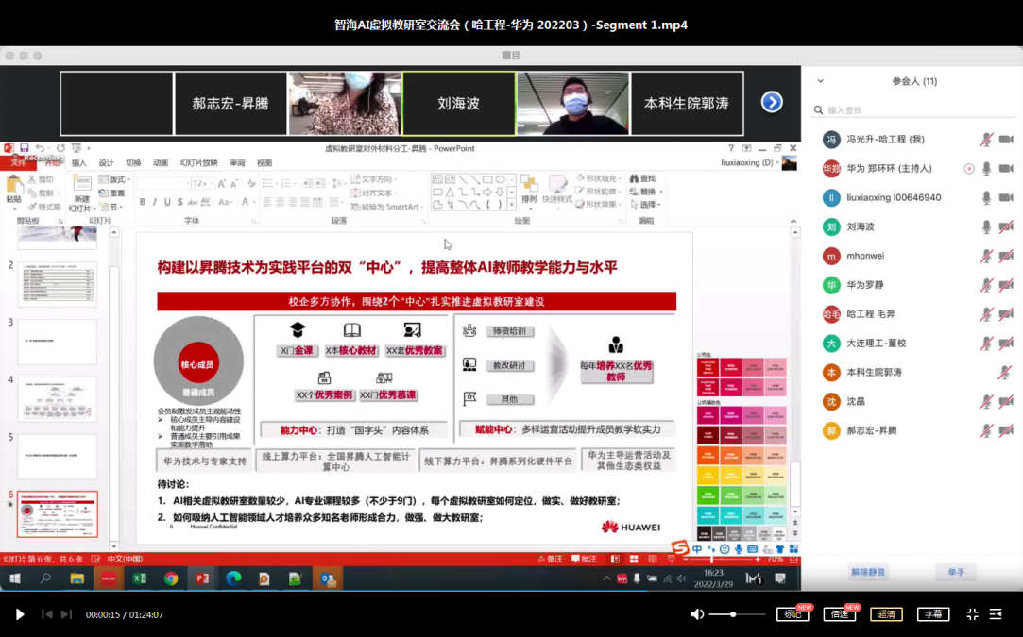The image size is (1023, 637).
Task: Click the volume speaker icon
Action: 697,614
